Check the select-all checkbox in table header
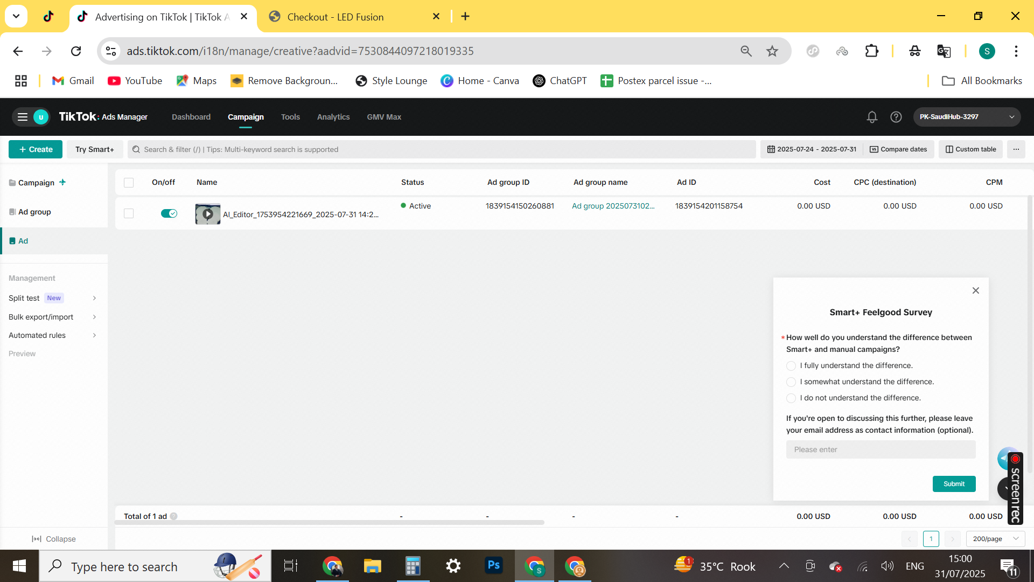1034x582 pixels. tap(129, 183)
